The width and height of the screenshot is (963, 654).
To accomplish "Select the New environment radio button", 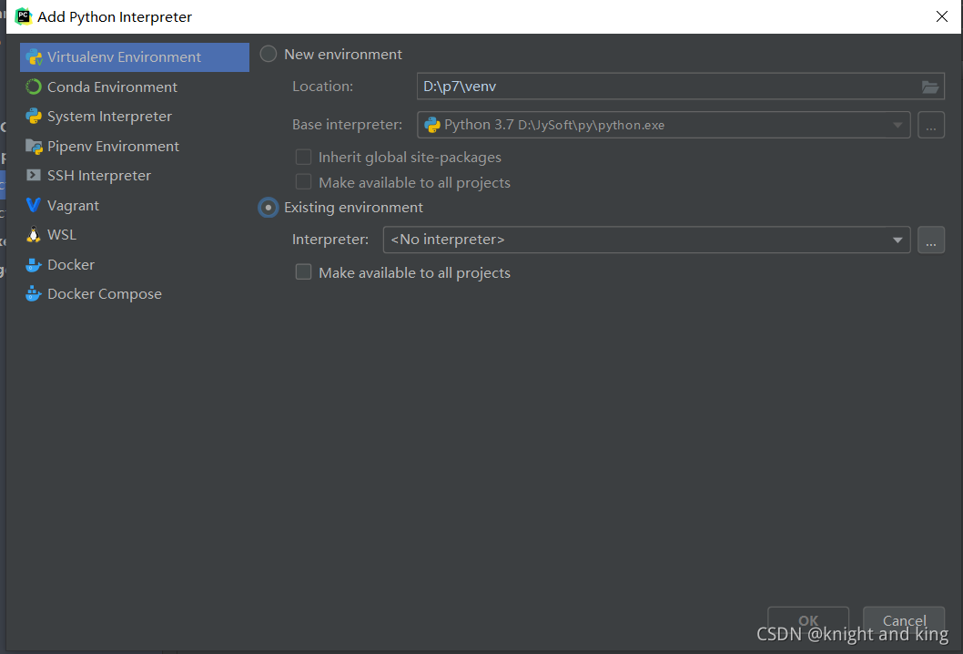I will [x=269, y=54].
